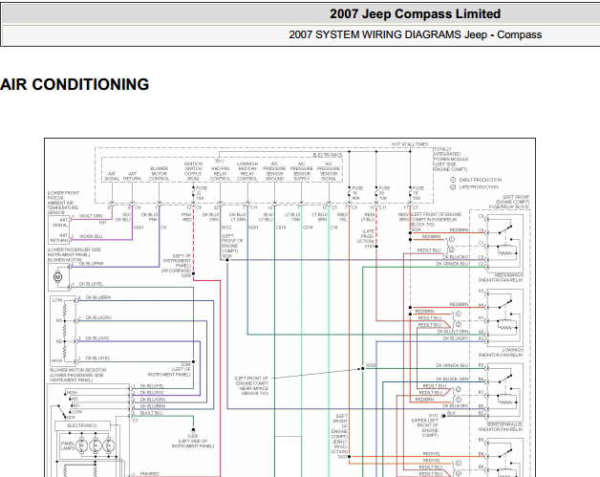Click the blower motor 'M' symbol
This screenshot has width=600, height=477.
pyautogui.click(x=57, y=277)
